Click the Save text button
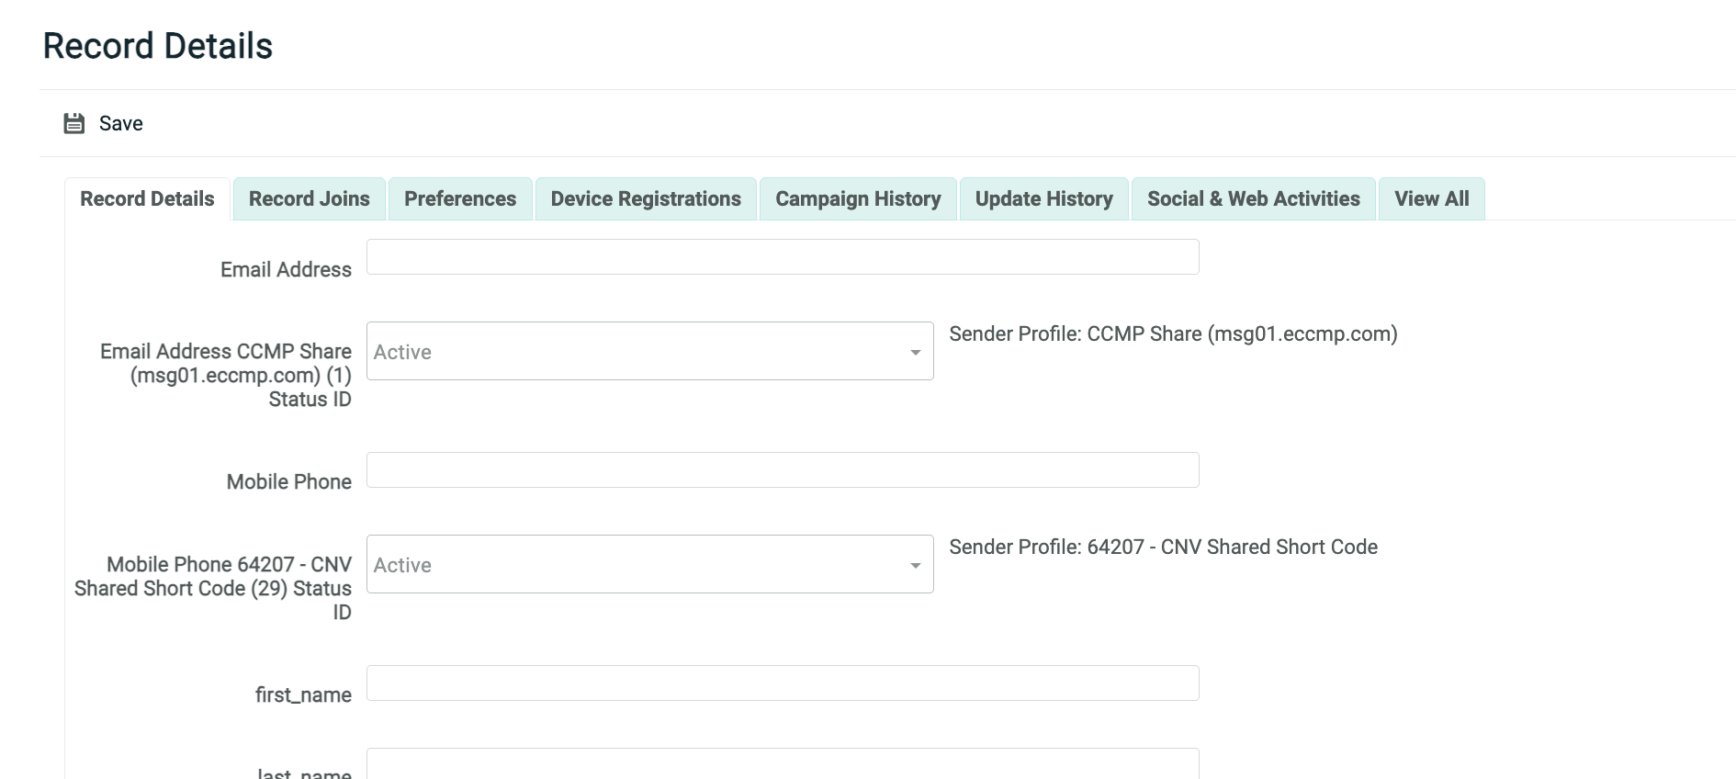 [120, 123]
